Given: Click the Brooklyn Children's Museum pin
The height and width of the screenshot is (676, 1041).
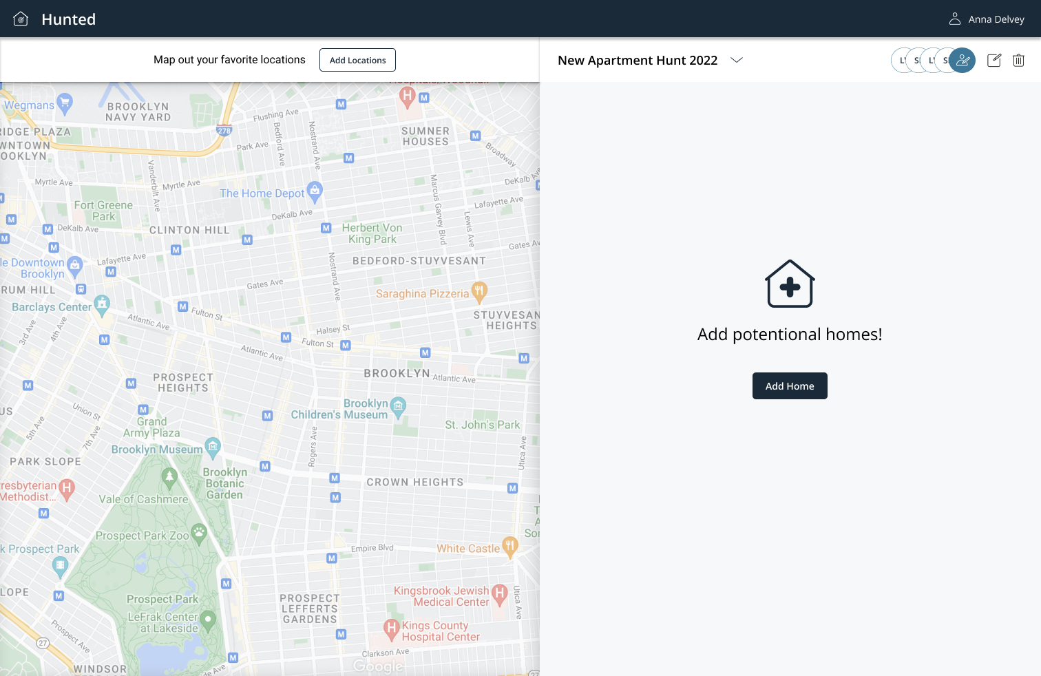Looking at the screenshot, I should pos(398,408).
